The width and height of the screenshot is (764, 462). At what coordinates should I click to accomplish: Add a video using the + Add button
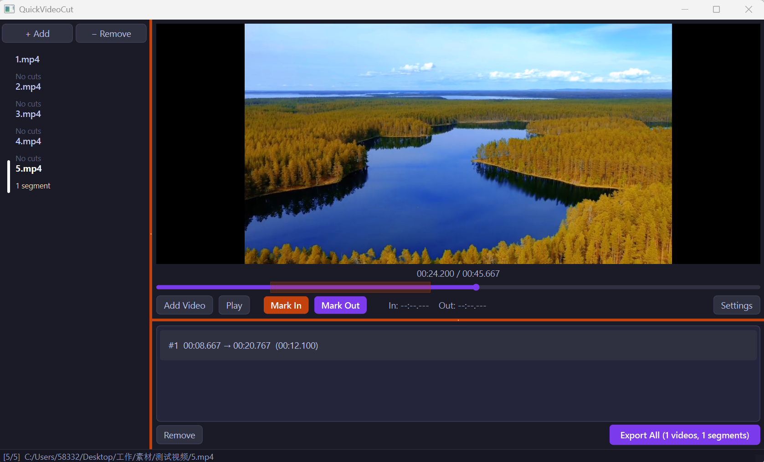click(37, 34)
